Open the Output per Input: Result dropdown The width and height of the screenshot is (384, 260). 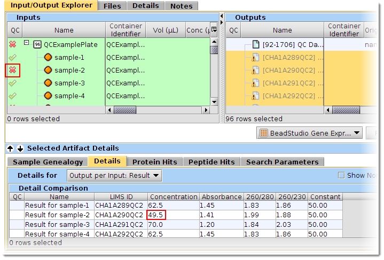[114, 176]
